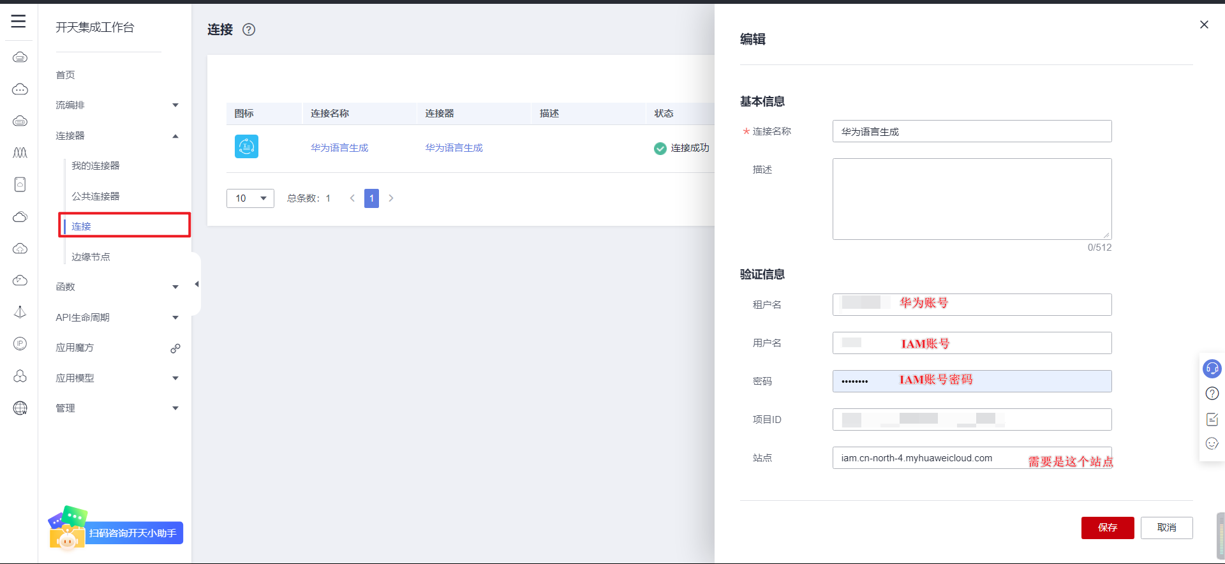Expand the 函数 menu arrow
The width and height of the screenshot is (1225, 564).
point(175,287)
